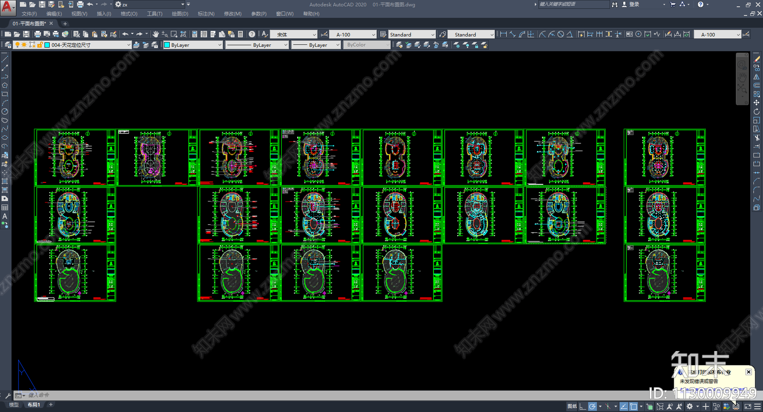Close the plot notification balloon
This screenshot has height=412, width=763.
(x=748, y=372)
